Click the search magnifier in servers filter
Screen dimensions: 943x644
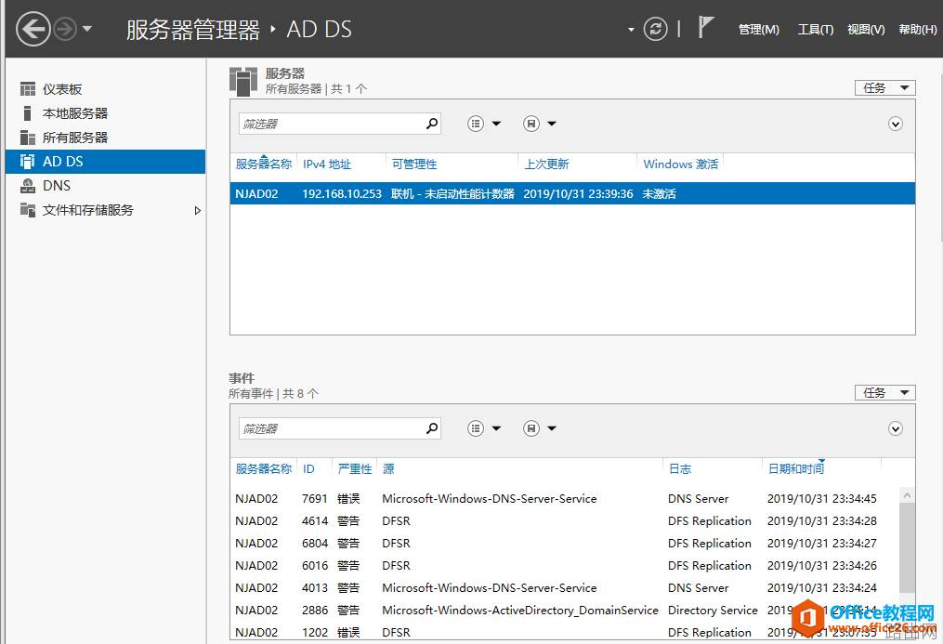432,124
